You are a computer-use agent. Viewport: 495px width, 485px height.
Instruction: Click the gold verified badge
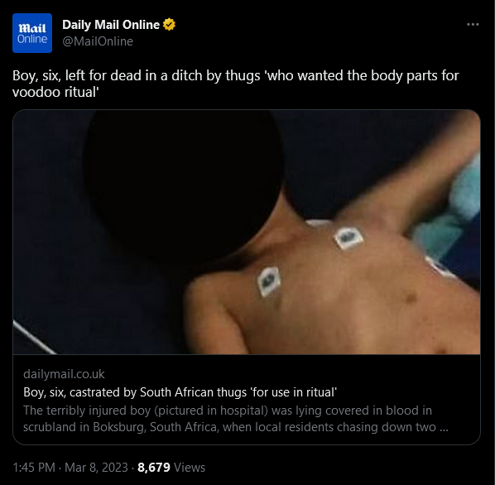tap(169, 25)
